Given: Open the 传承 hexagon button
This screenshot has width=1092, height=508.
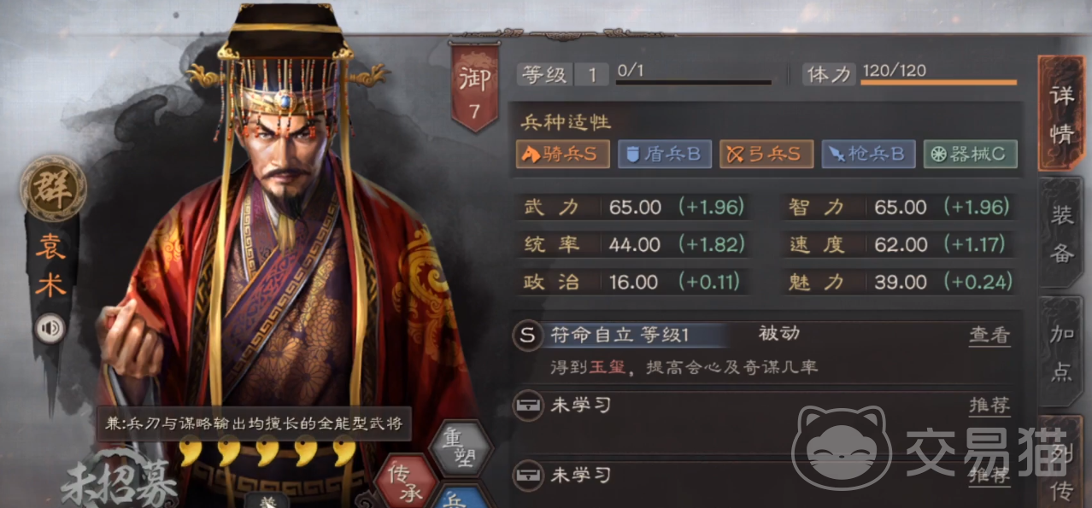Looking at the screenshot, I should point(407,481).
